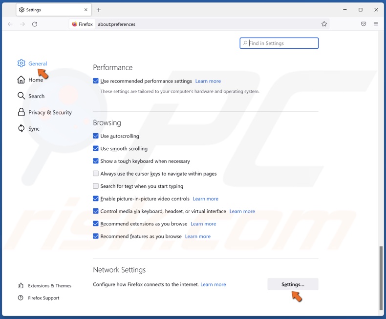Screen dimensions: 386x319
Task: Open Extensions & Themes link label
Action: [49, 285]
